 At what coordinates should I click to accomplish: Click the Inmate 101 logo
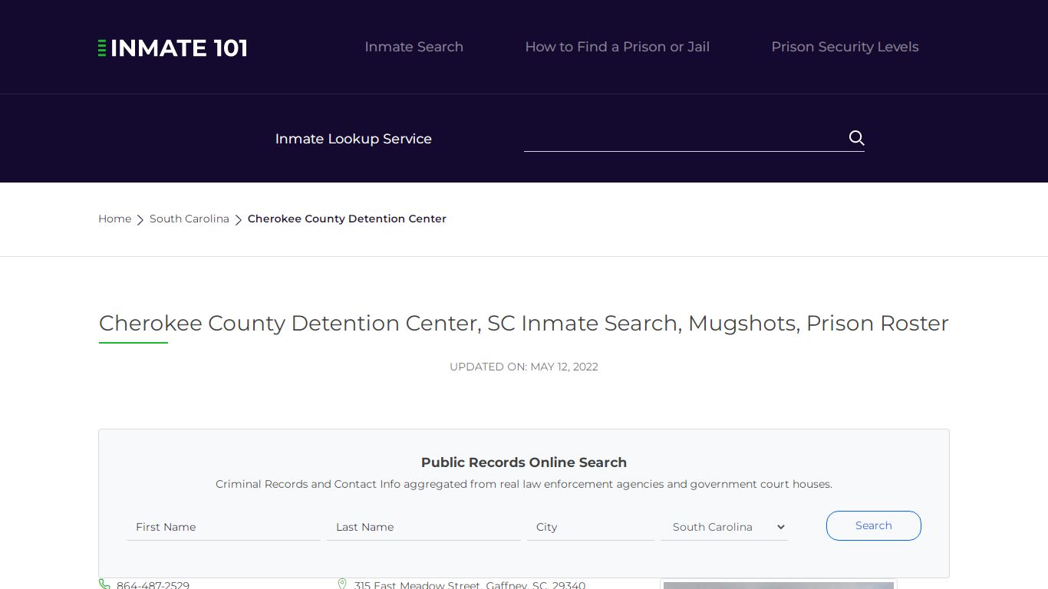point(173,48)
